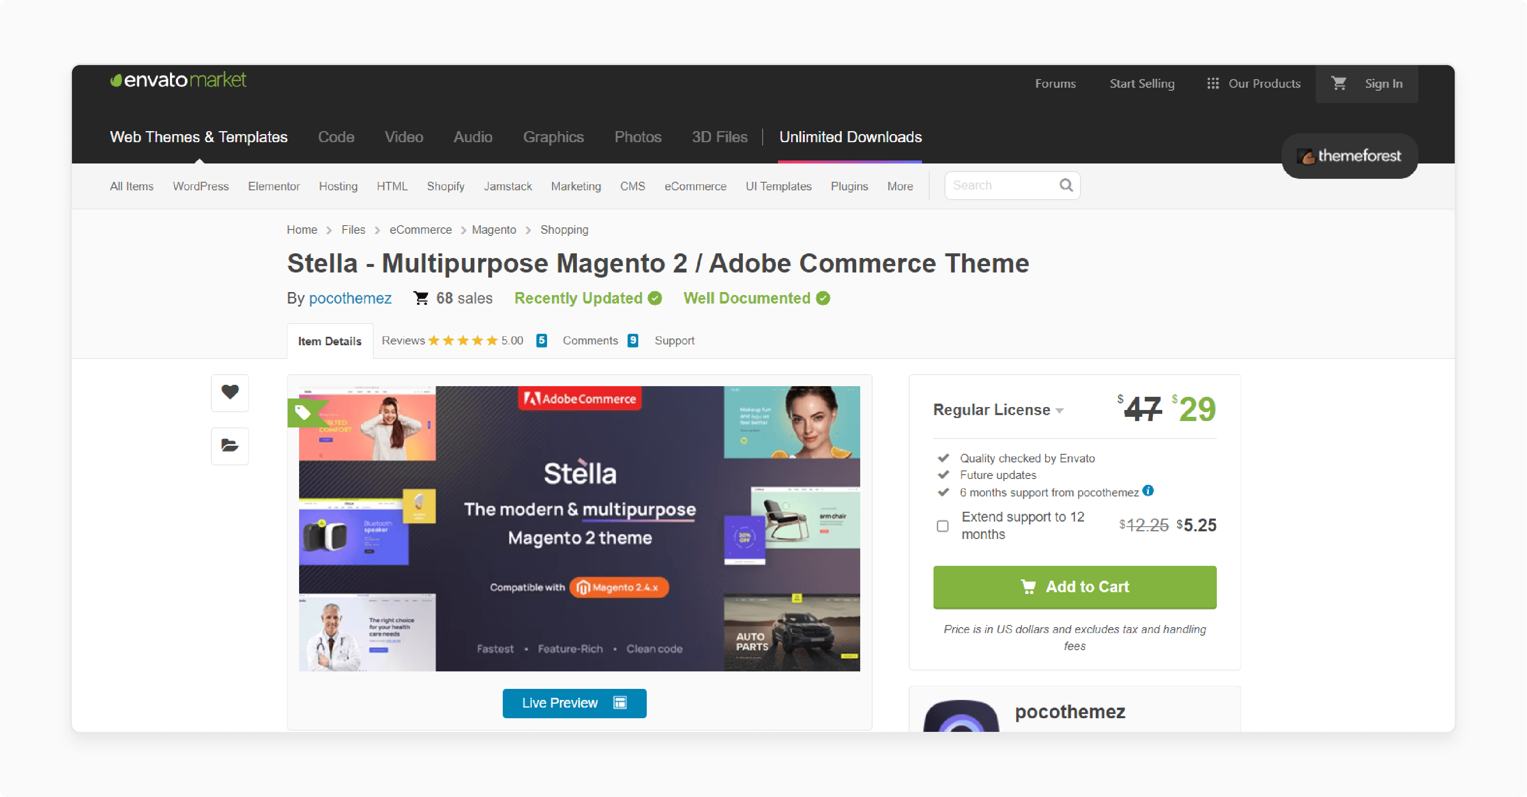Open the shopping cart icon in header
This screenshot has height=797, width=1527.
(1339, 83)
